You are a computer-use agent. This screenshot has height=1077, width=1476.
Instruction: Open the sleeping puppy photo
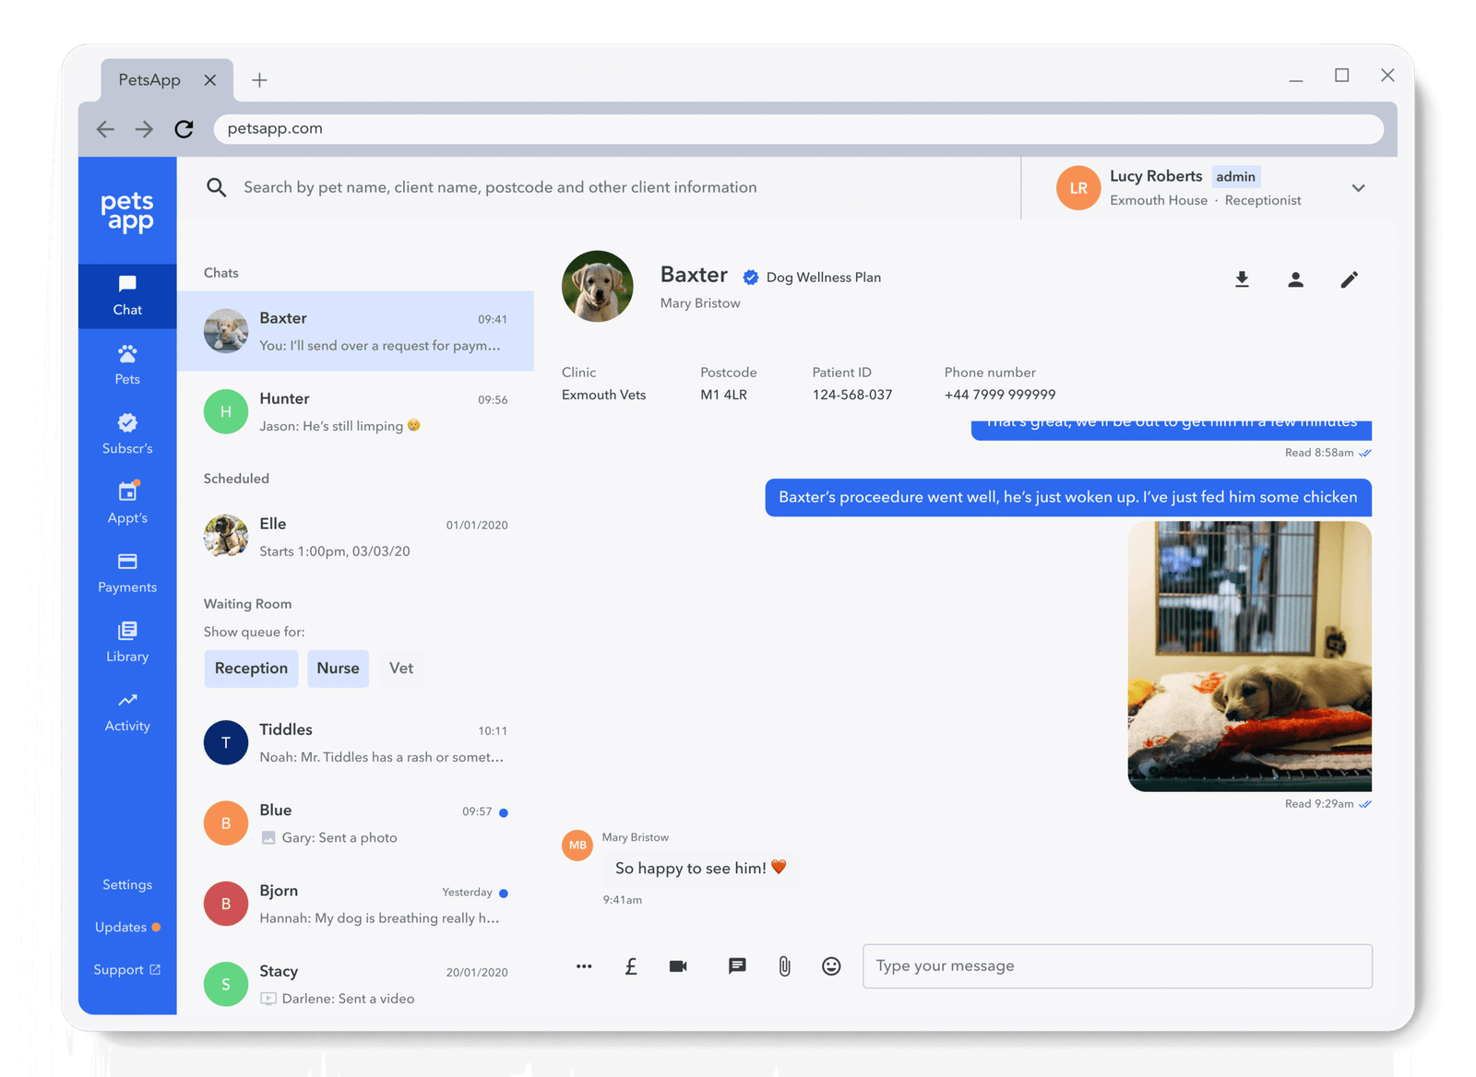(1249, 656)
